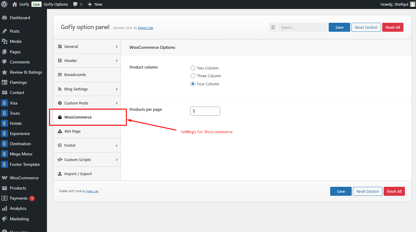The image size is (416, 232).
Task: Click the home icon beside GoFly site name
Action: point(15,4)
